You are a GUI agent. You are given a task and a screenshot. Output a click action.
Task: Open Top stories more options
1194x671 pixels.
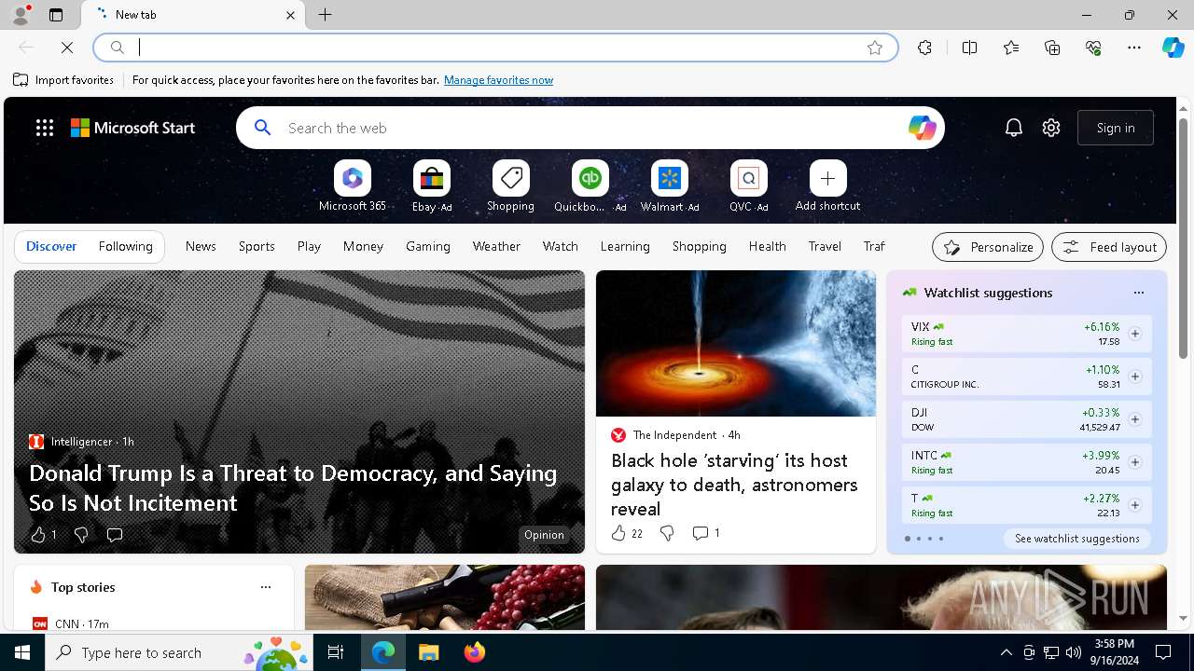266,587
